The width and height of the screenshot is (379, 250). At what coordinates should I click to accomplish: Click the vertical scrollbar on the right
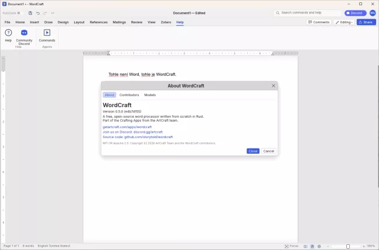(x=378, y=126)
